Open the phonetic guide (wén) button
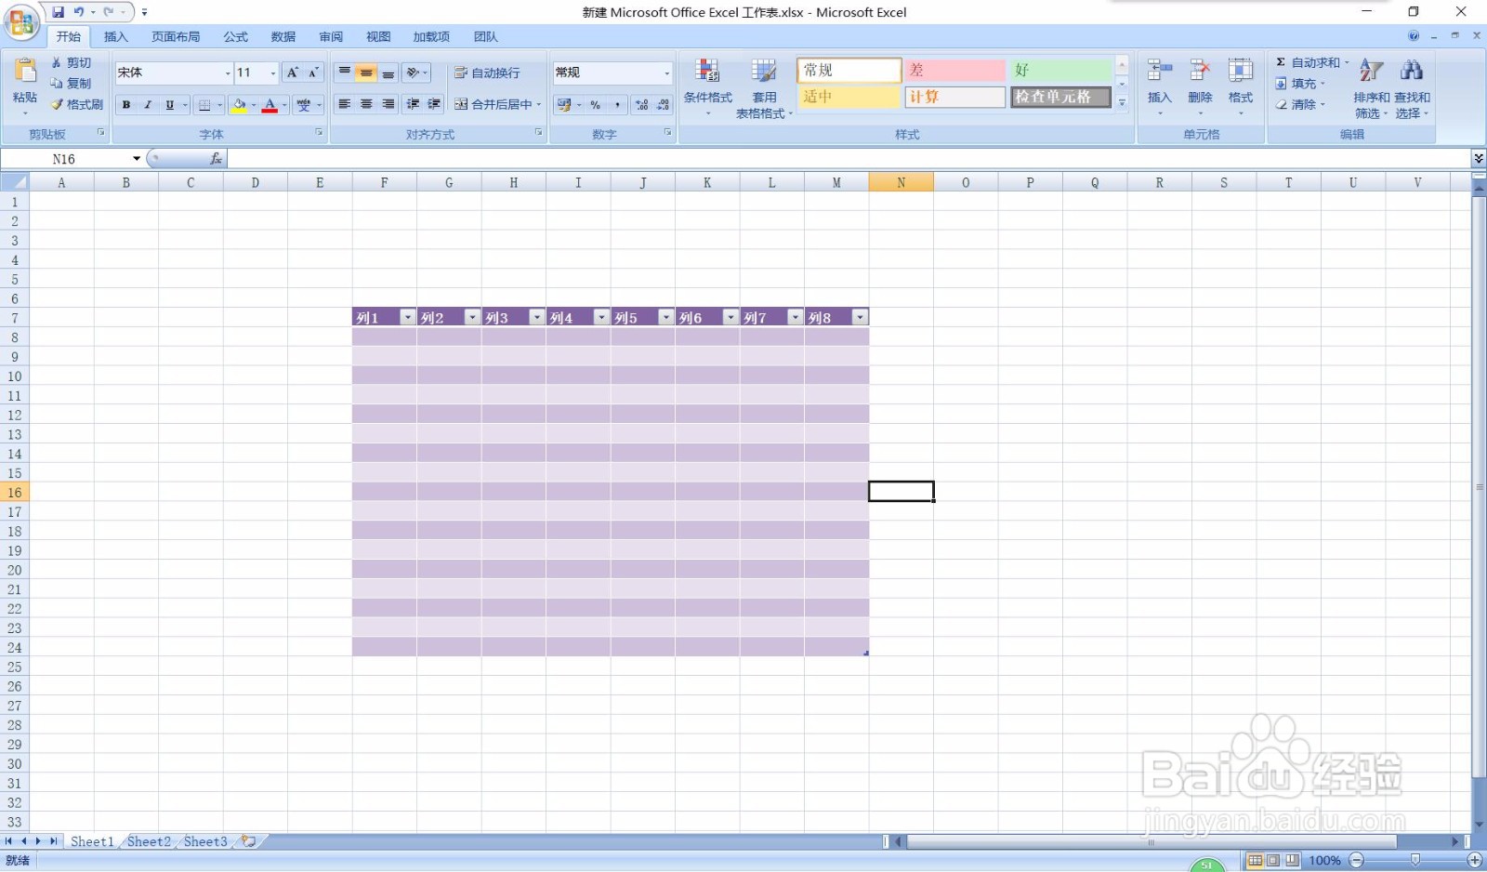Screen dimensions: 1487x872 (x=304, y=105)
